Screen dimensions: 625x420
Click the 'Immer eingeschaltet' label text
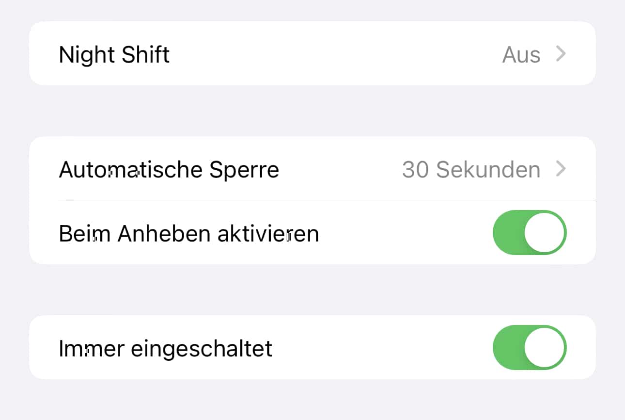pyautogui.click(x=166, y=349)
